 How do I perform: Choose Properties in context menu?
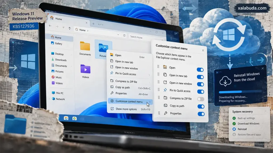130,94
